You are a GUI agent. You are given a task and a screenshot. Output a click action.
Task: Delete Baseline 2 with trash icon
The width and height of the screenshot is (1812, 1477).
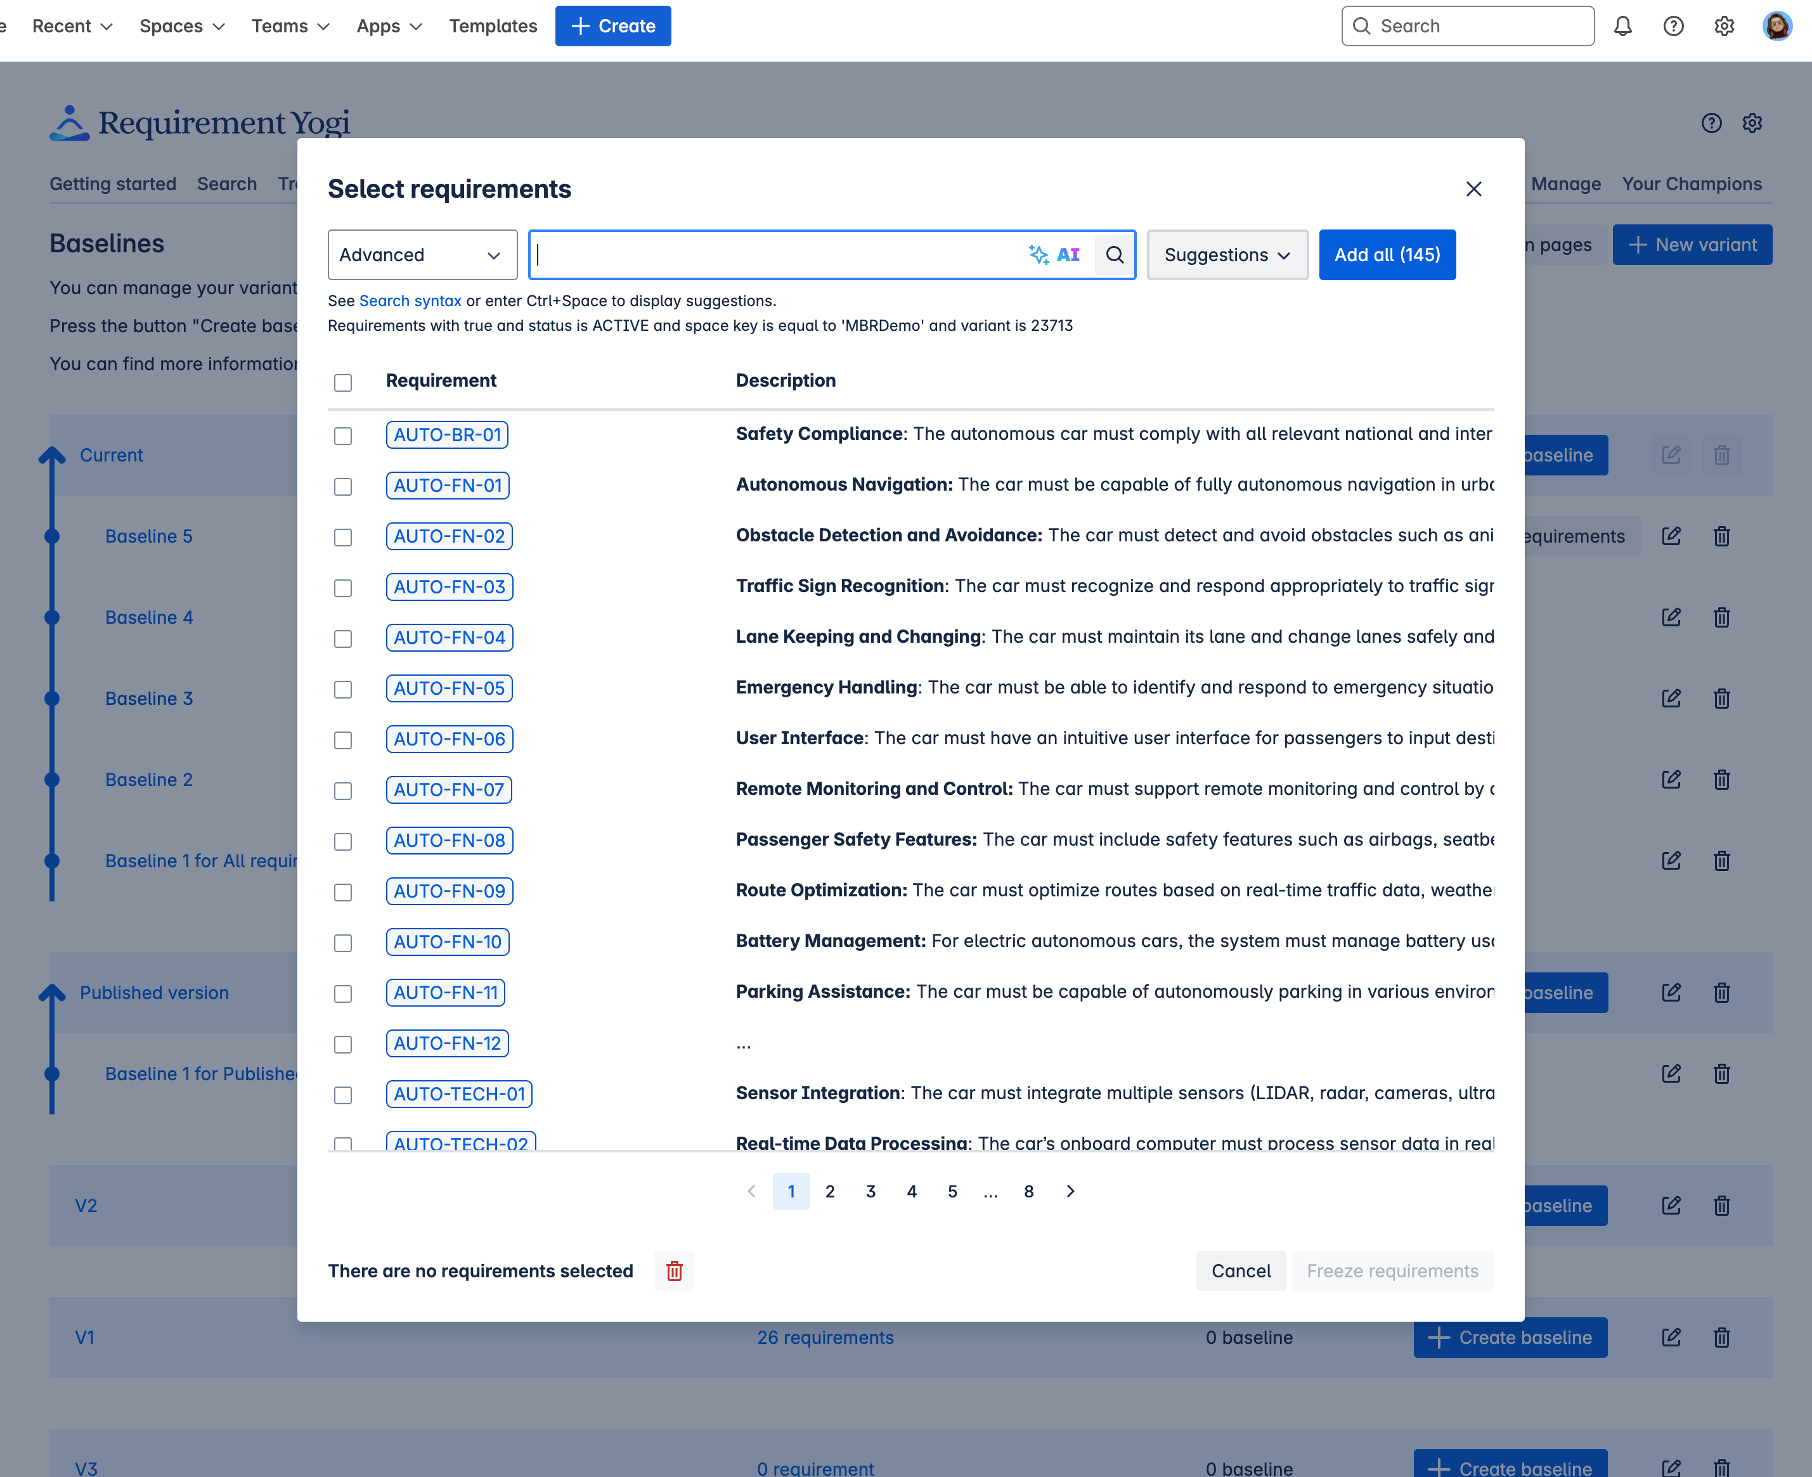pyautogui.click(x=1721, y=779)
